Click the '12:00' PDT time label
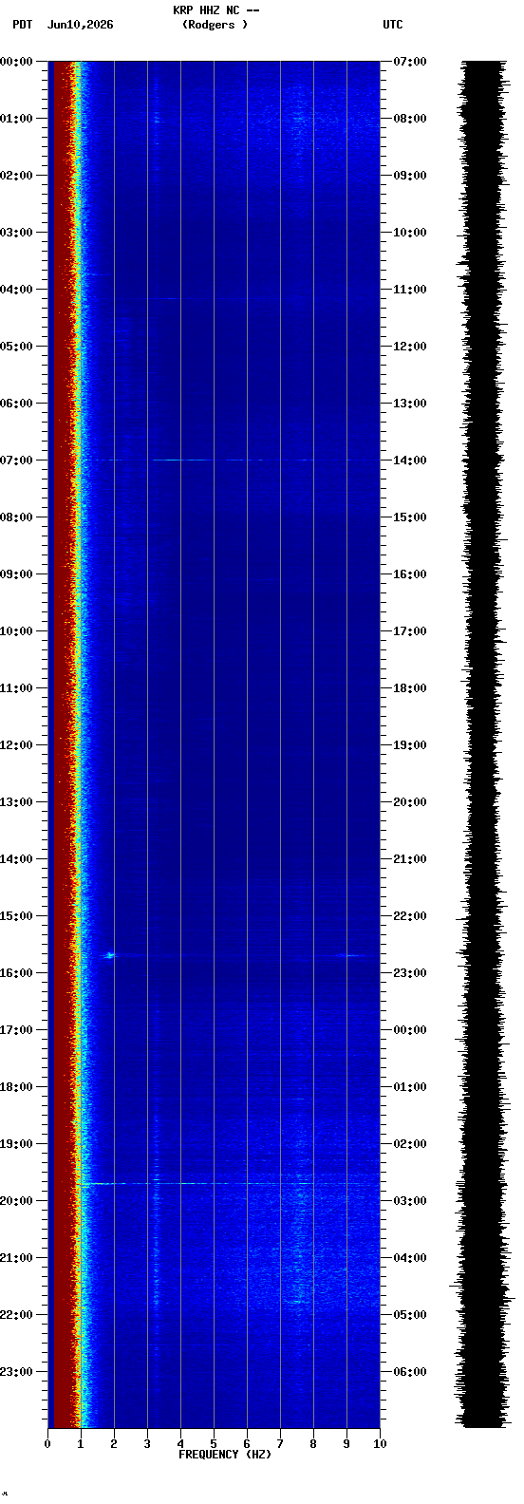The image size is (524, 1504). coord(16,745)
